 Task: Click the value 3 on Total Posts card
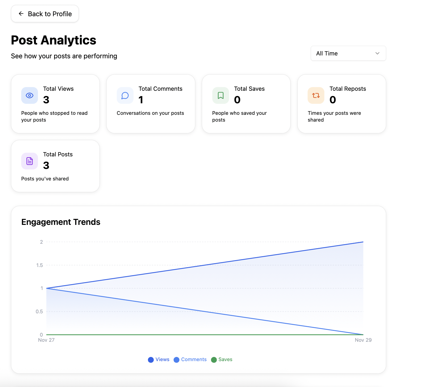tap(46, 165)
